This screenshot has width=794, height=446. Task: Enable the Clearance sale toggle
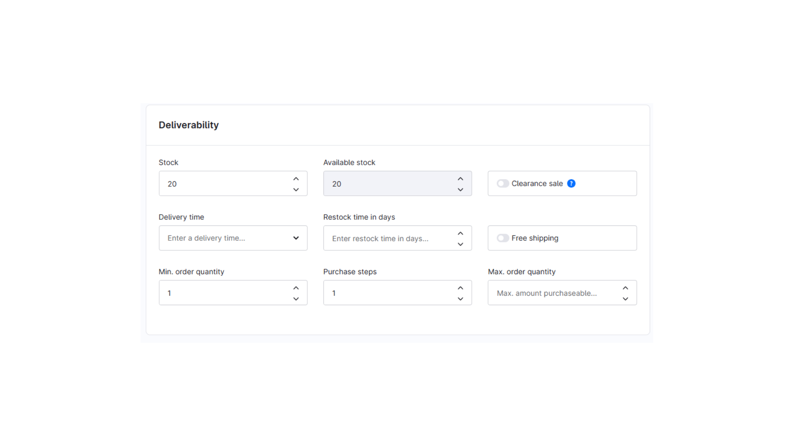point(502,183)
